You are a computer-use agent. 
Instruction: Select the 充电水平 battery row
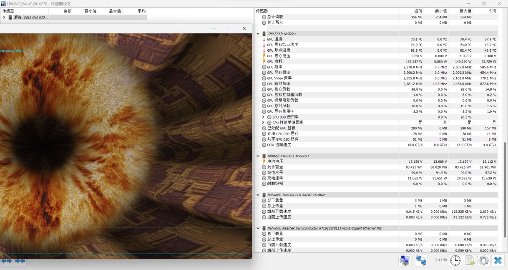[377, 172]
